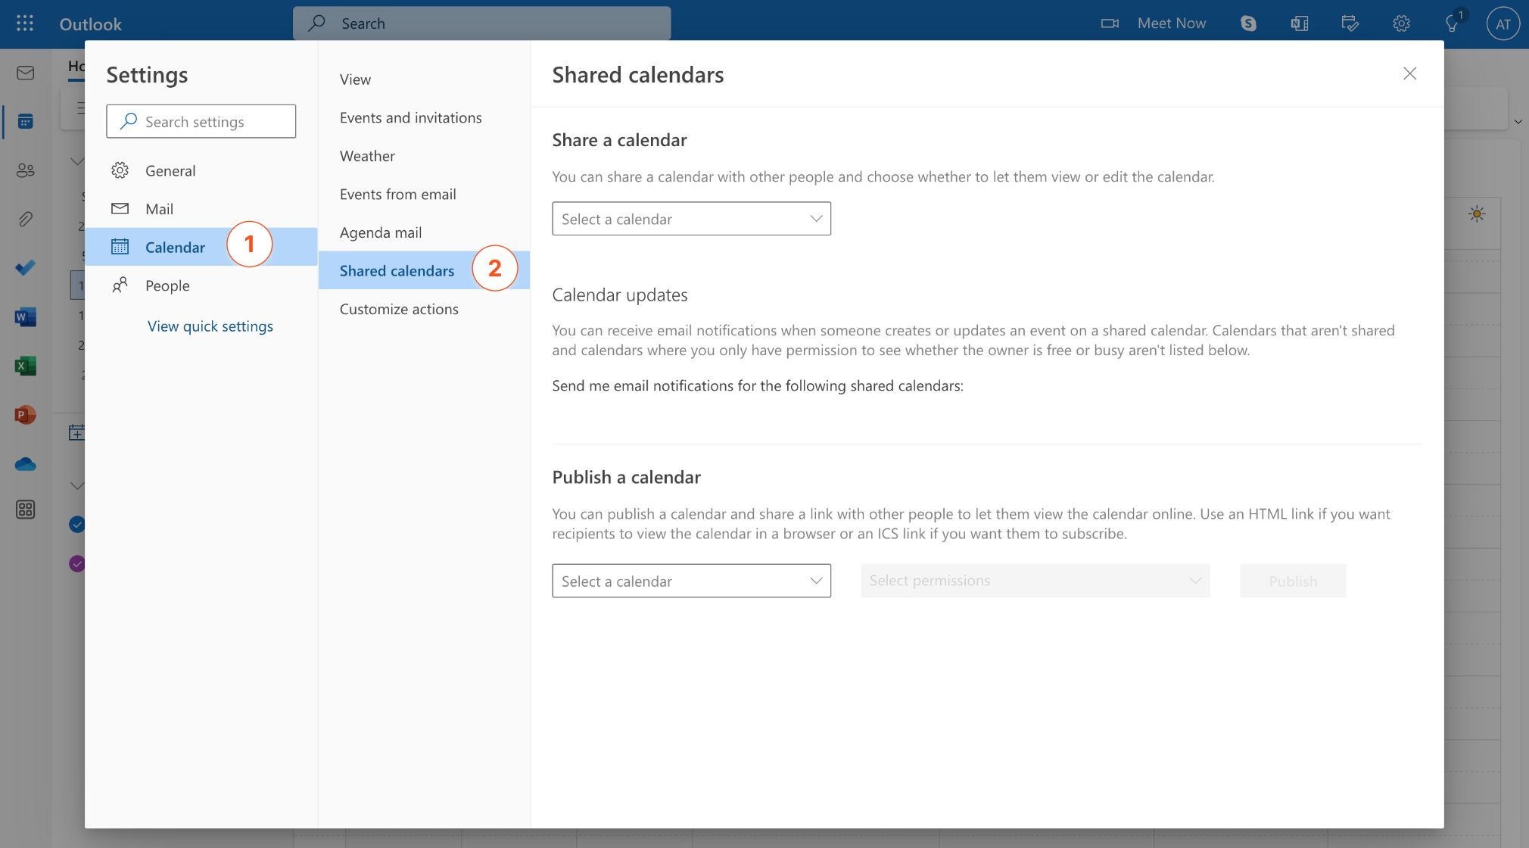
Task: Open the Mail settings category
Action: pos(159,209)
